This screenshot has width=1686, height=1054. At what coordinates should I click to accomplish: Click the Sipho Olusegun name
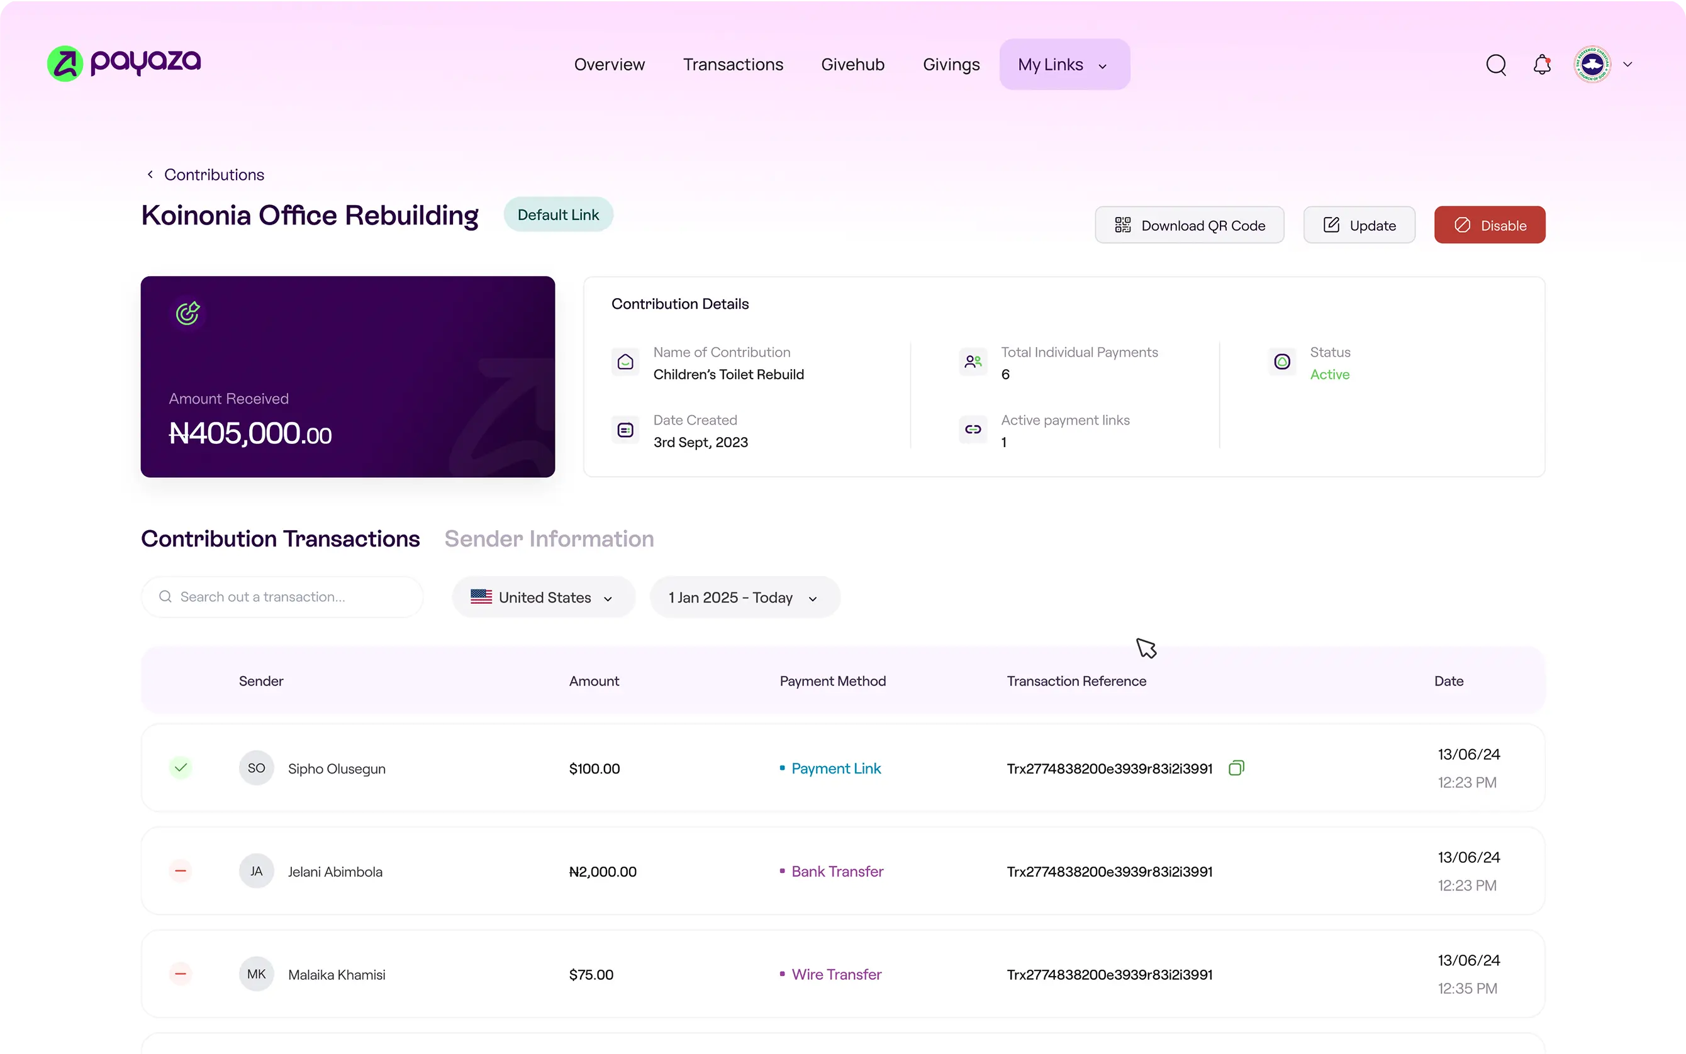click(337, 768)
